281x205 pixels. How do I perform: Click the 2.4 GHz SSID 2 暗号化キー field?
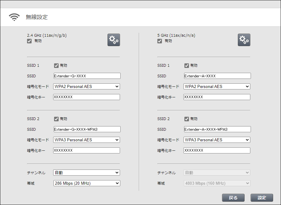click(x=87, y=150)
